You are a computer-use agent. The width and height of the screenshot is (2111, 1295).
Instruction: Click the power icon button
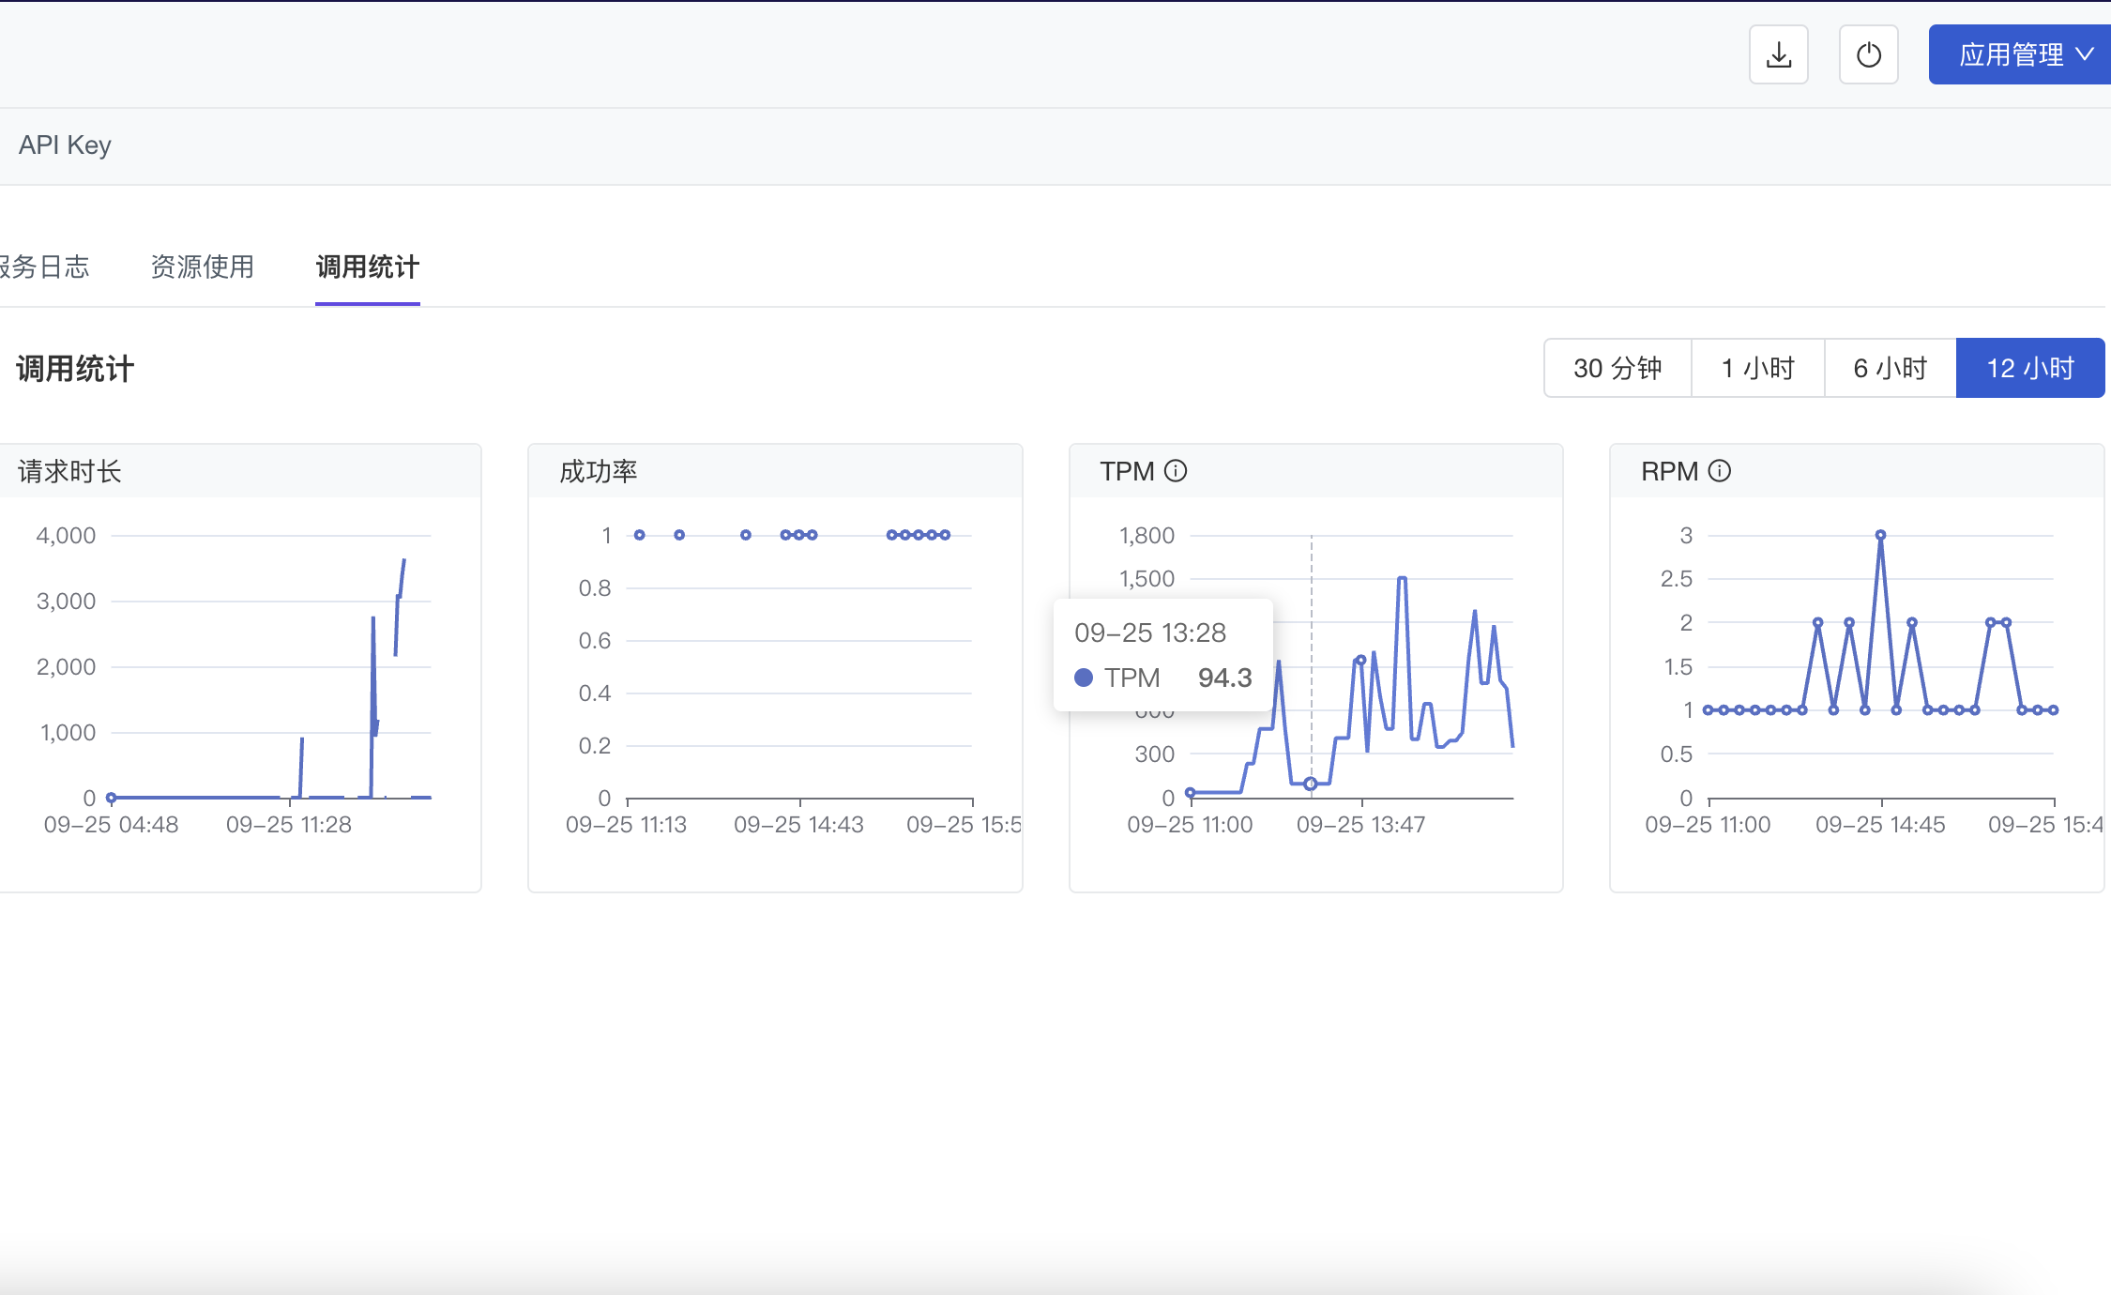click(x=1868, y=54)
